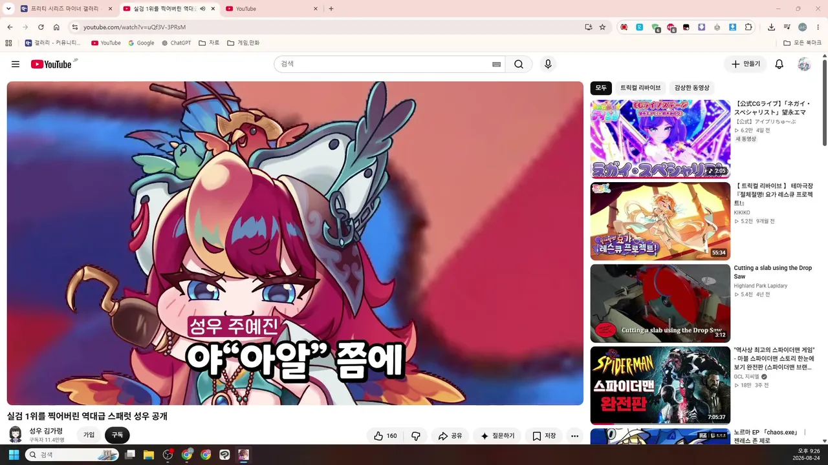Open File Explorer from taskbar
This screenshot has height=465, width=828.
149,455
